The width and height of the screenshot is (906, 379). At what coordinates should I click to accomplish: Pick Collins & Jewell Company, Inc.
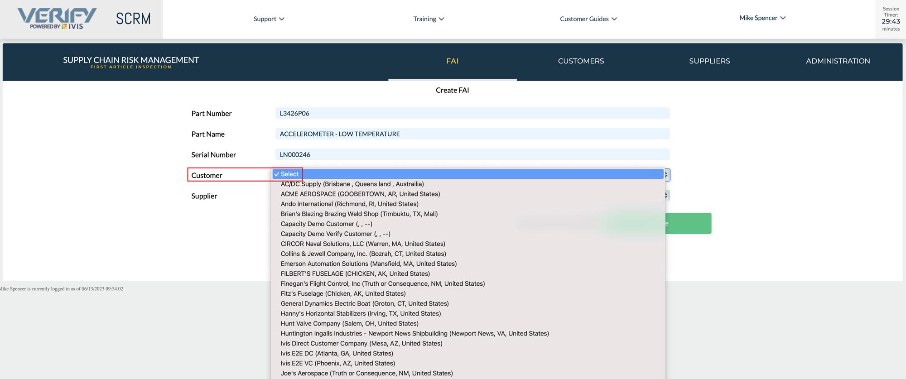pos(468,254)
